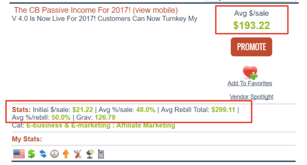Click the PROMOTE button
This screenshot has width=307, height=165.
(251, 47)
